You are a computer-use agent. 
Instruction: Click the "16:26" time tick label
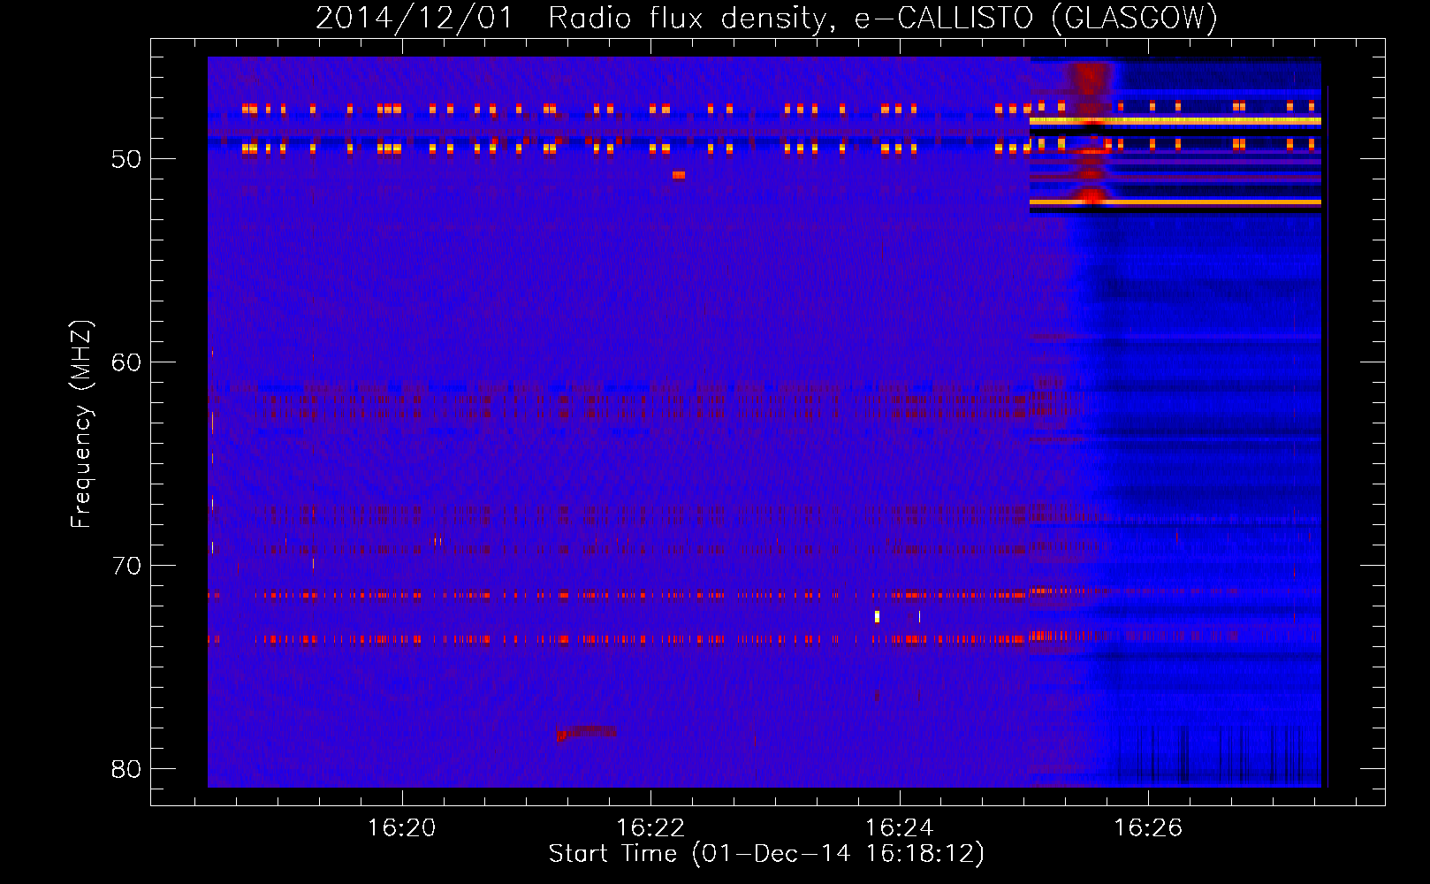[1148, 827]
